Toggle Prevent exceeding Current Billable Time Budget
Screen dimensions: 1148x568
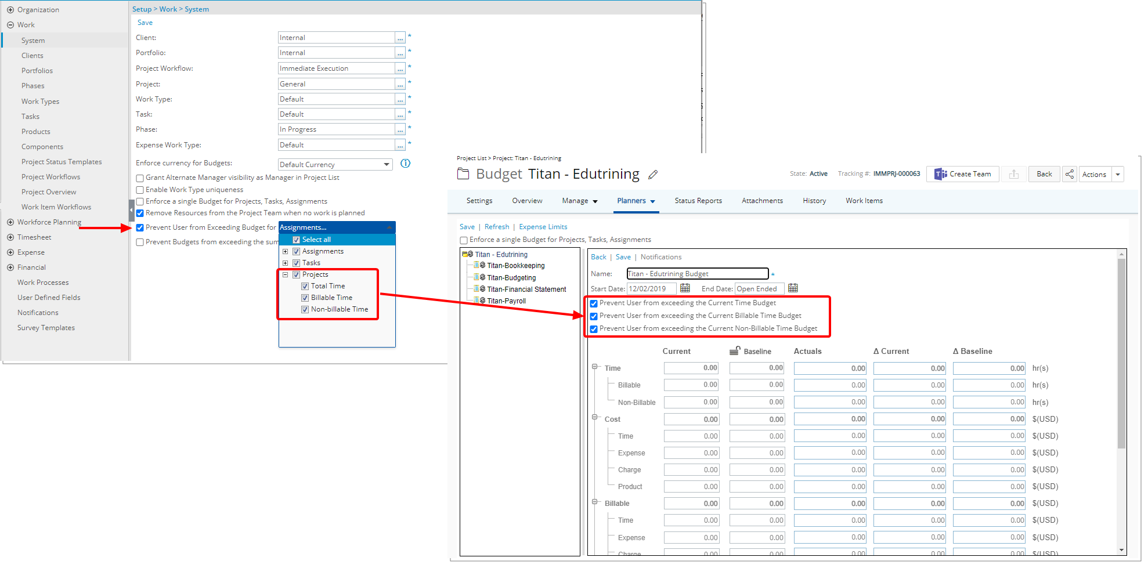coord(594,316)
